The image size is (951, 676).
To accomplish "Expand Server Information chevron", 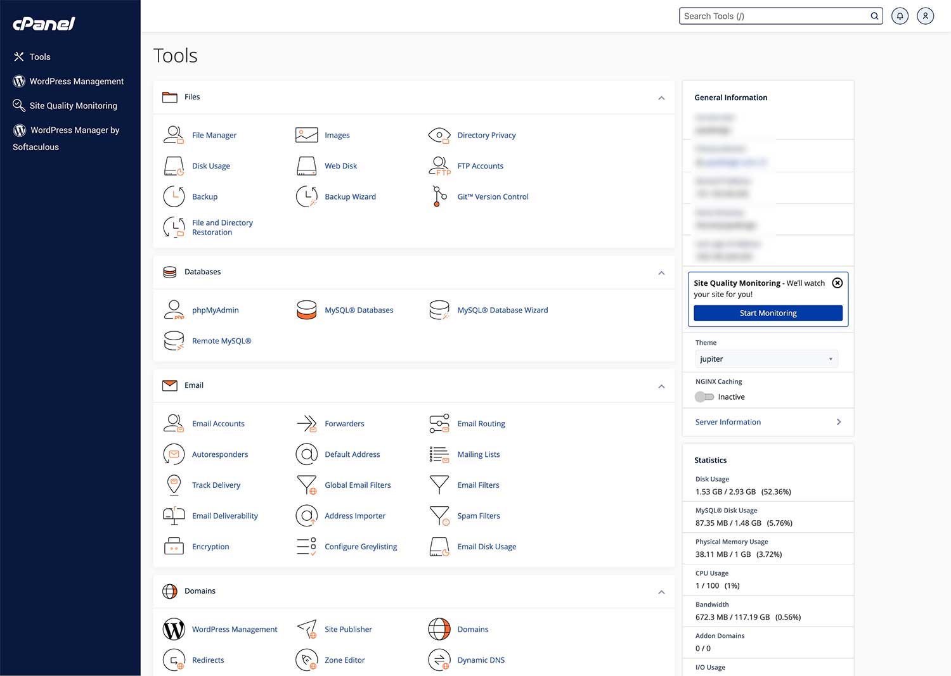I will pos(839,422).
